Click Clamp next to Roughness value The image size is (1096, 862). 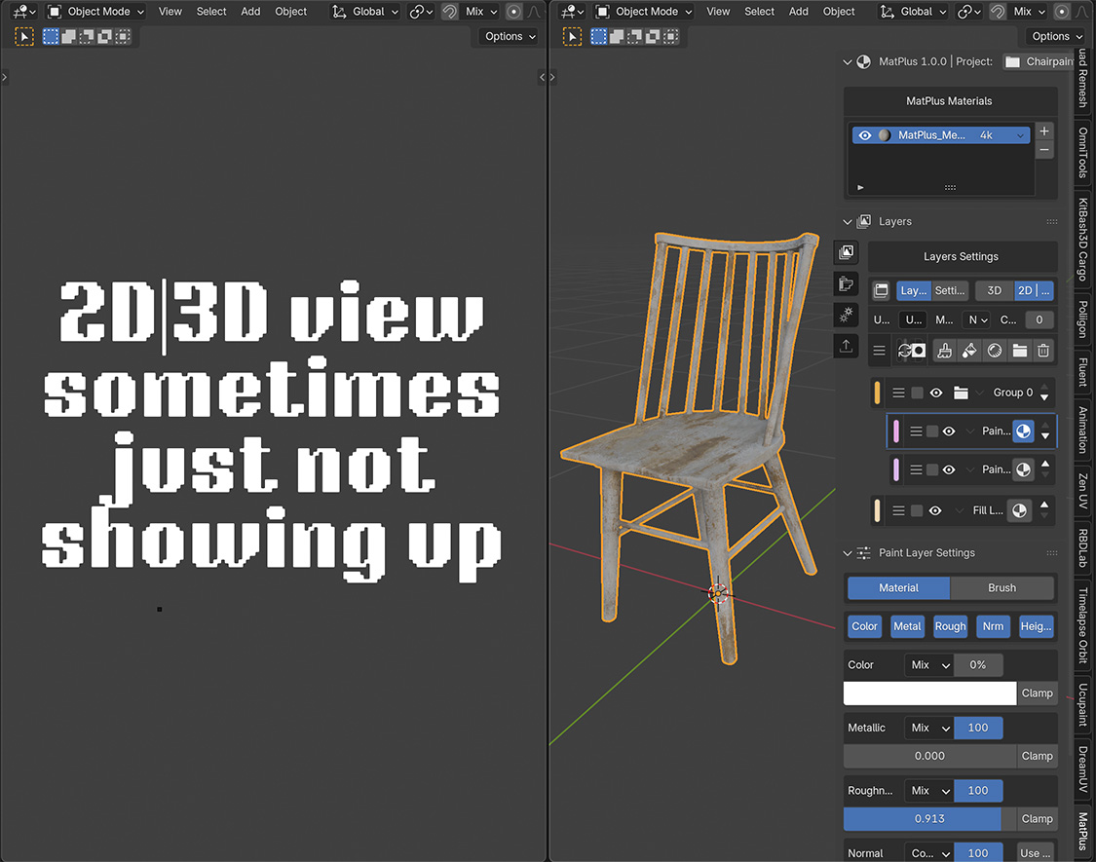(x=1037, y=818)
